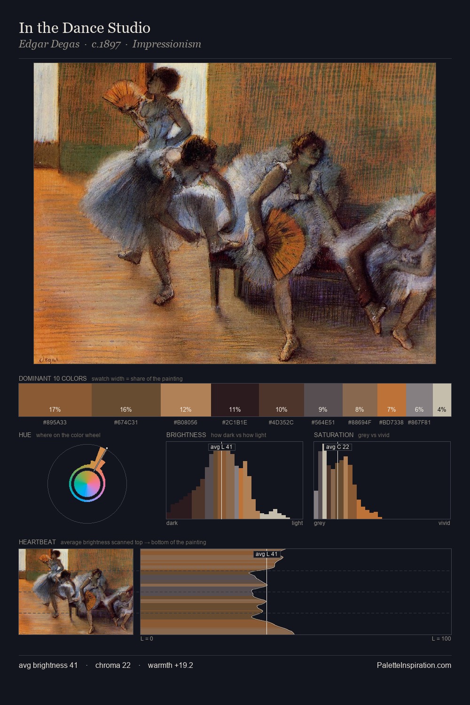Image resolution: width=470 pixels, height=705 pixels.
Task: Click the "4%" percentage label
Action: tap(442, 410)
